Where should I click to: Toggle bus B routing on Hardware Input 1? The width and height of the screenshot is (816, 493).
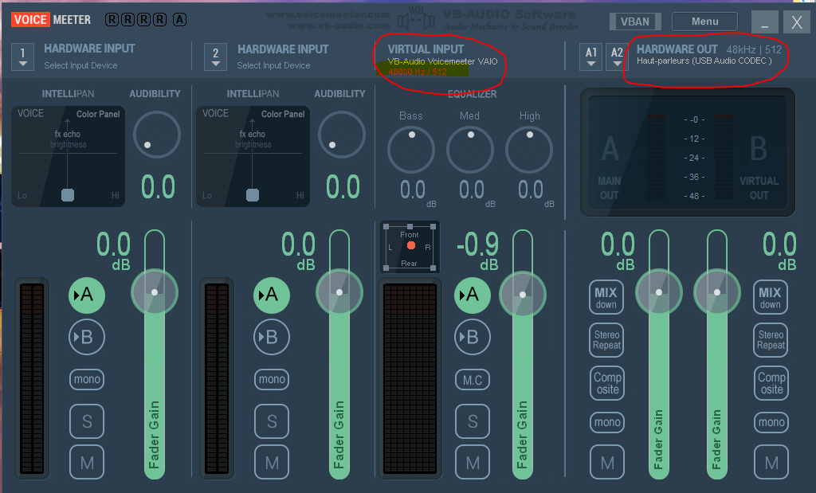(x=87, y=337)
